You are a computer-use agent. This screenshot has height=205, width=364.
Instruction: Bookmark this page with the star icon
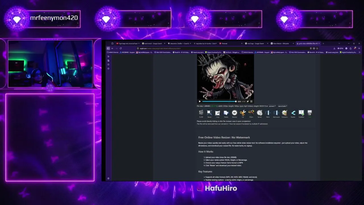pos(317,48)
